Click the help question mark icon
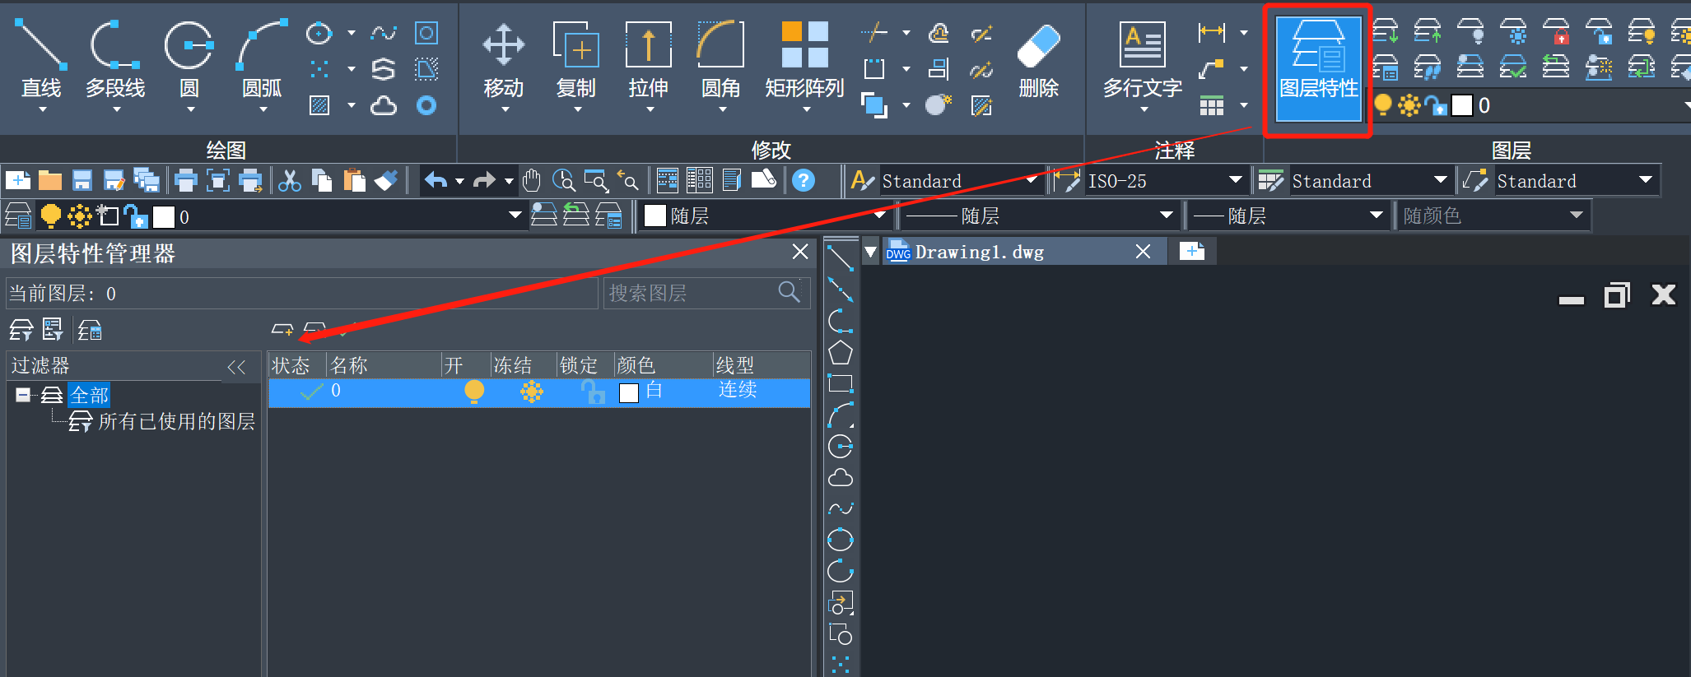 coord(804,180)
